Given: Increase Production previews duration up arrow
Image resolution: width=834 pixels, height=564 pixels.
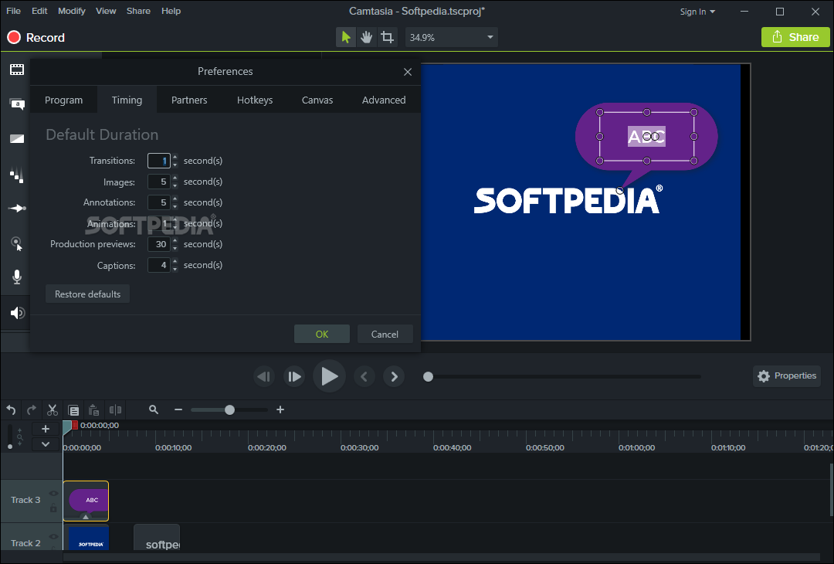Looking at the screenshot, I should point(175,240).
